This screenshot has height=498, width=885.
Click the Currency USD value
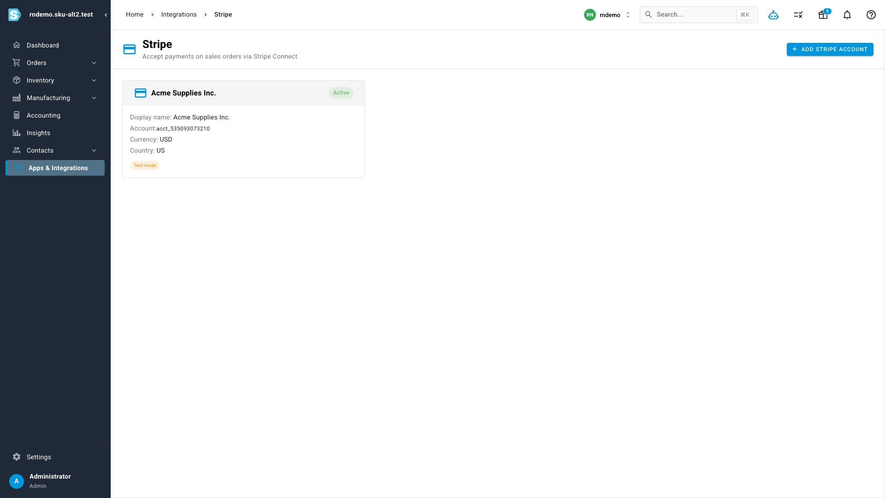[166, 140]
